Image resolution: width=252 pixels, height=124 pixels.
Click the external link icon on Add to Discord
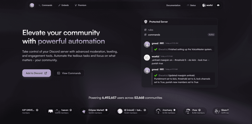click(x=46, y=73)
